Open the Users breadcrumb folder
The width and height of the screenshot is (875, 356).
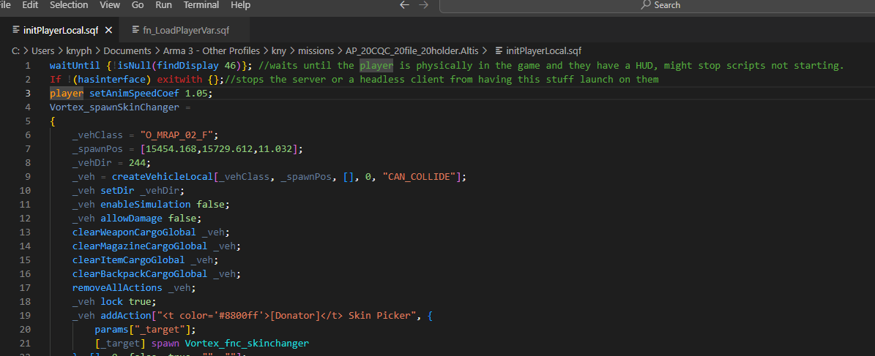point(43,50)
